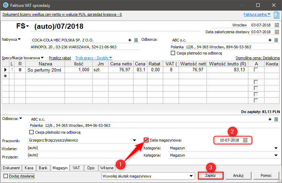Switch to the Dokument tab
The height and width of the screenshot is (183, 282).
[x=11, y=168]
